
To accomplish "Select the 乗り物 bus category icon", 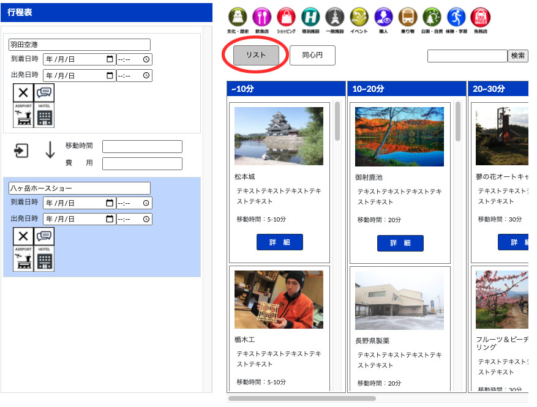I will click(408, 17).
